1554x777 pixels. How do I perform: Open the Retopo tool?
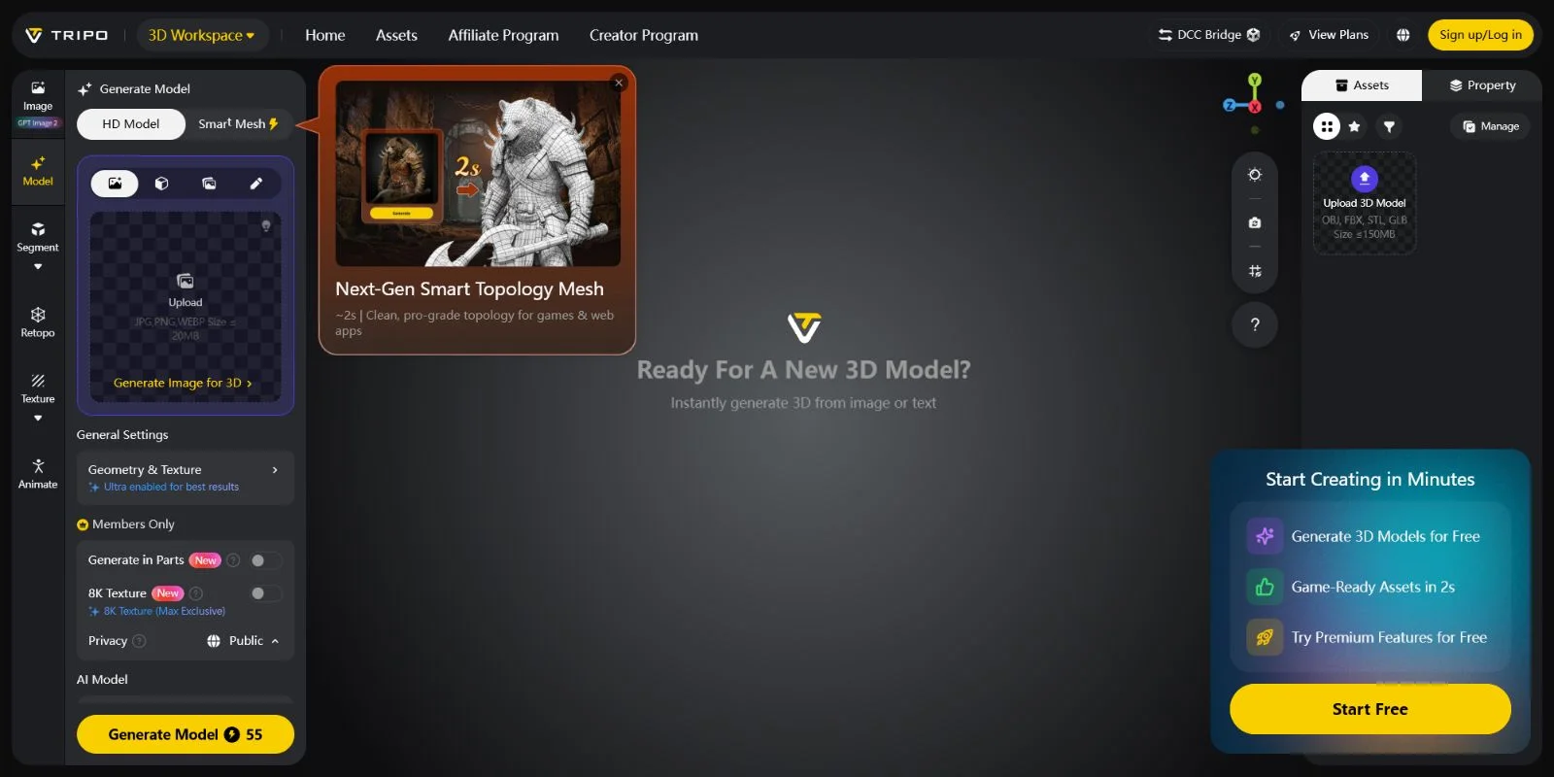click(x=38, y=322)
